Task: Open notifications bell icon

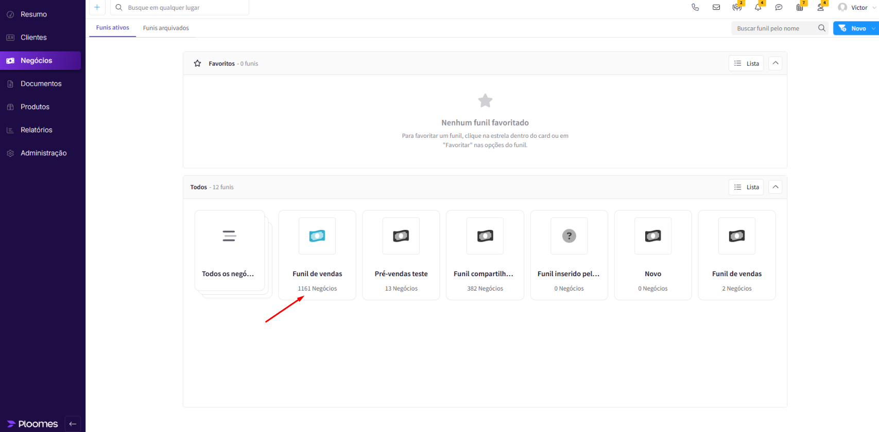Action: point(758,7)
